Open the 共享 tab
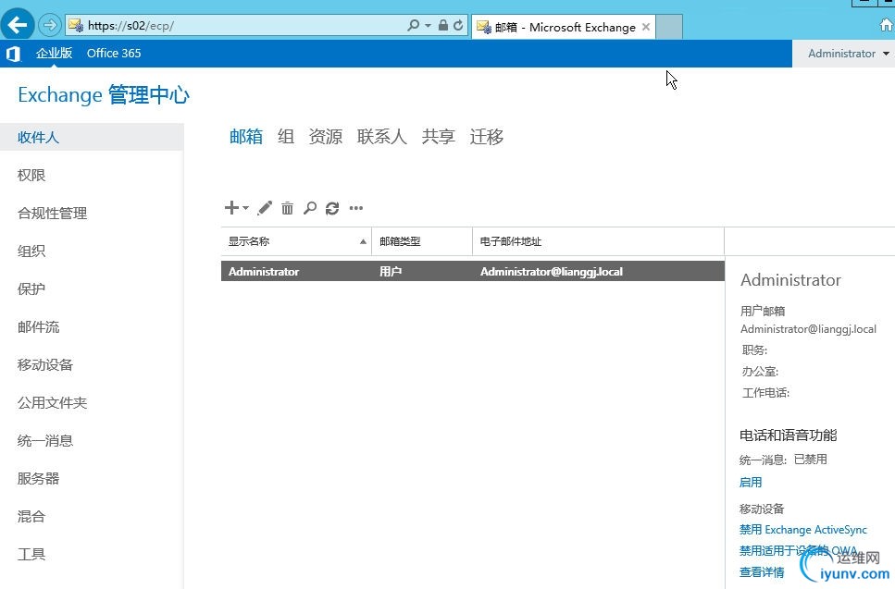The height and width of the screenshot is (589, 895). pyautogui.click(x=439, y=136)
